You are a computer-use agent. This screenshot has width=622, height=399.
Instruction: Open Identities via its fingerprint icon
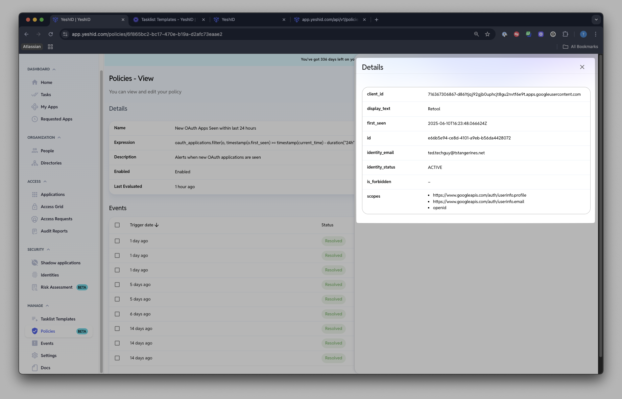point(34,275)
